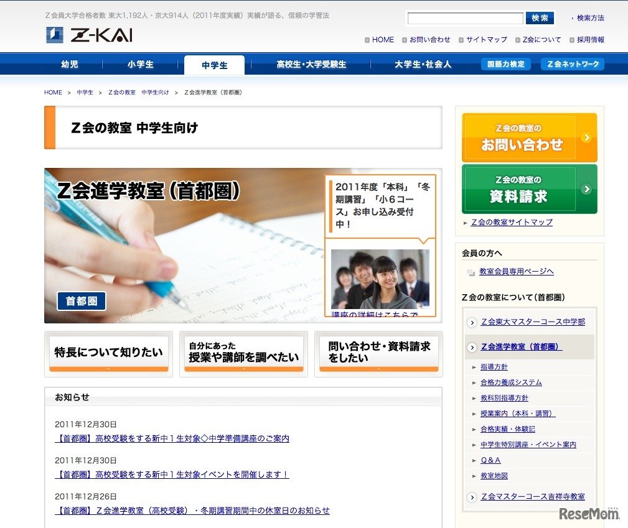This screenshot has width=628, height=528.
Task: Click the bullet icon next to HOME
Action: click(367, 40)
